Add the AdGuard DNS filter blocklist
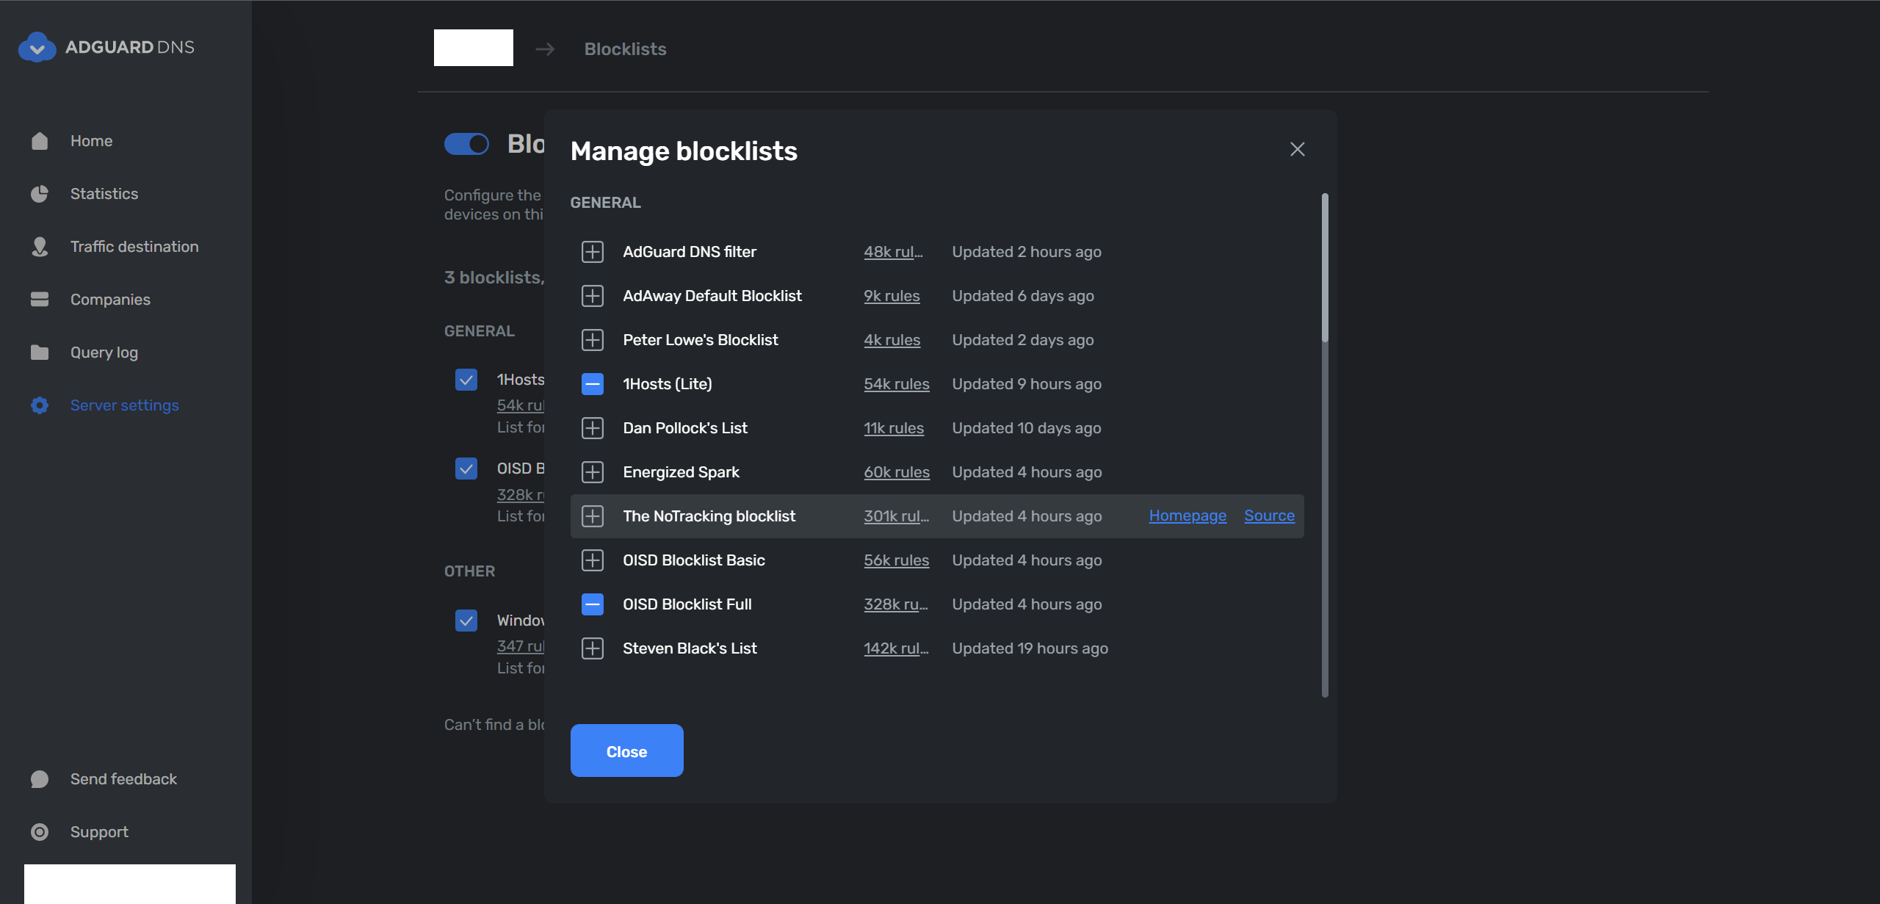The image size is (1880, 904). pos(592,251)
